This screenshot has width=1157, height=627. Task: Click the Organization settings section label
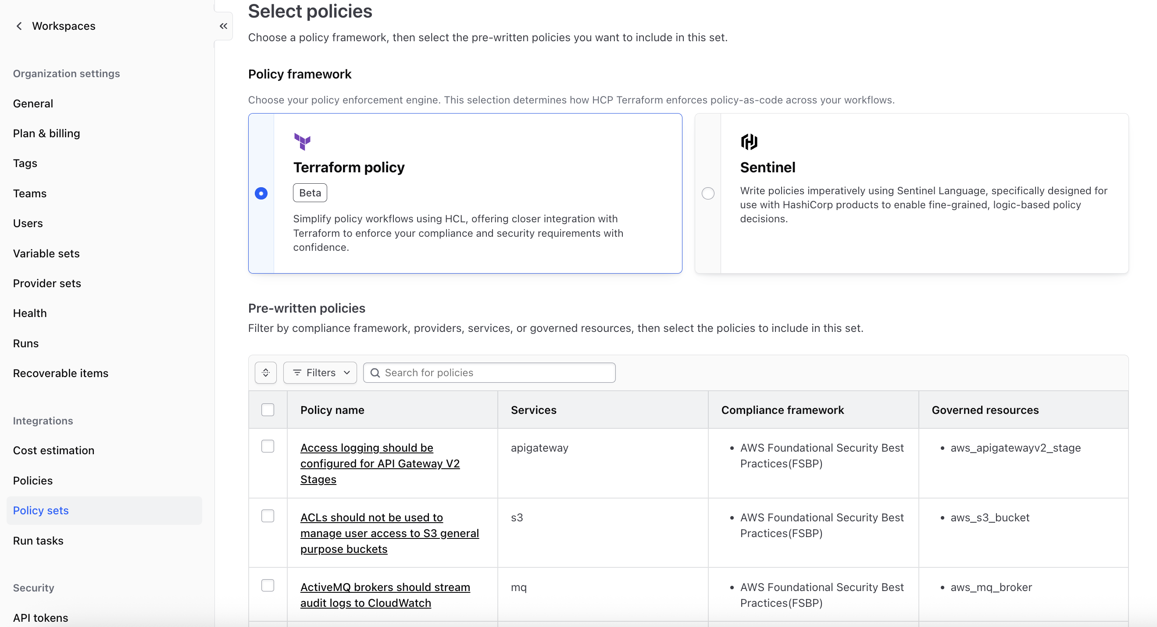pos(67,74)
